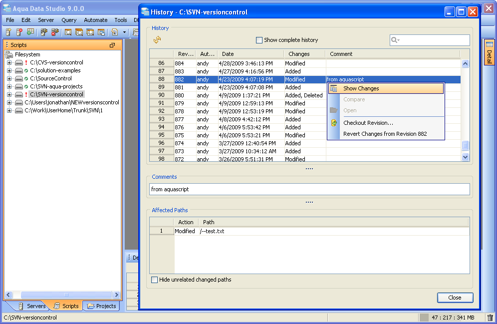
Task: Click the history table scroll down arrow
Action: point(465,157)
